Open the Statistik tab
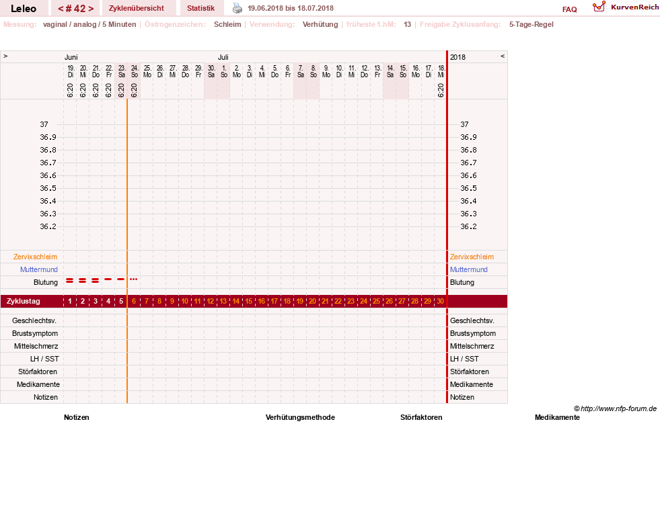The width and height of the screenshot is (660, 524). tap(200, 9)
